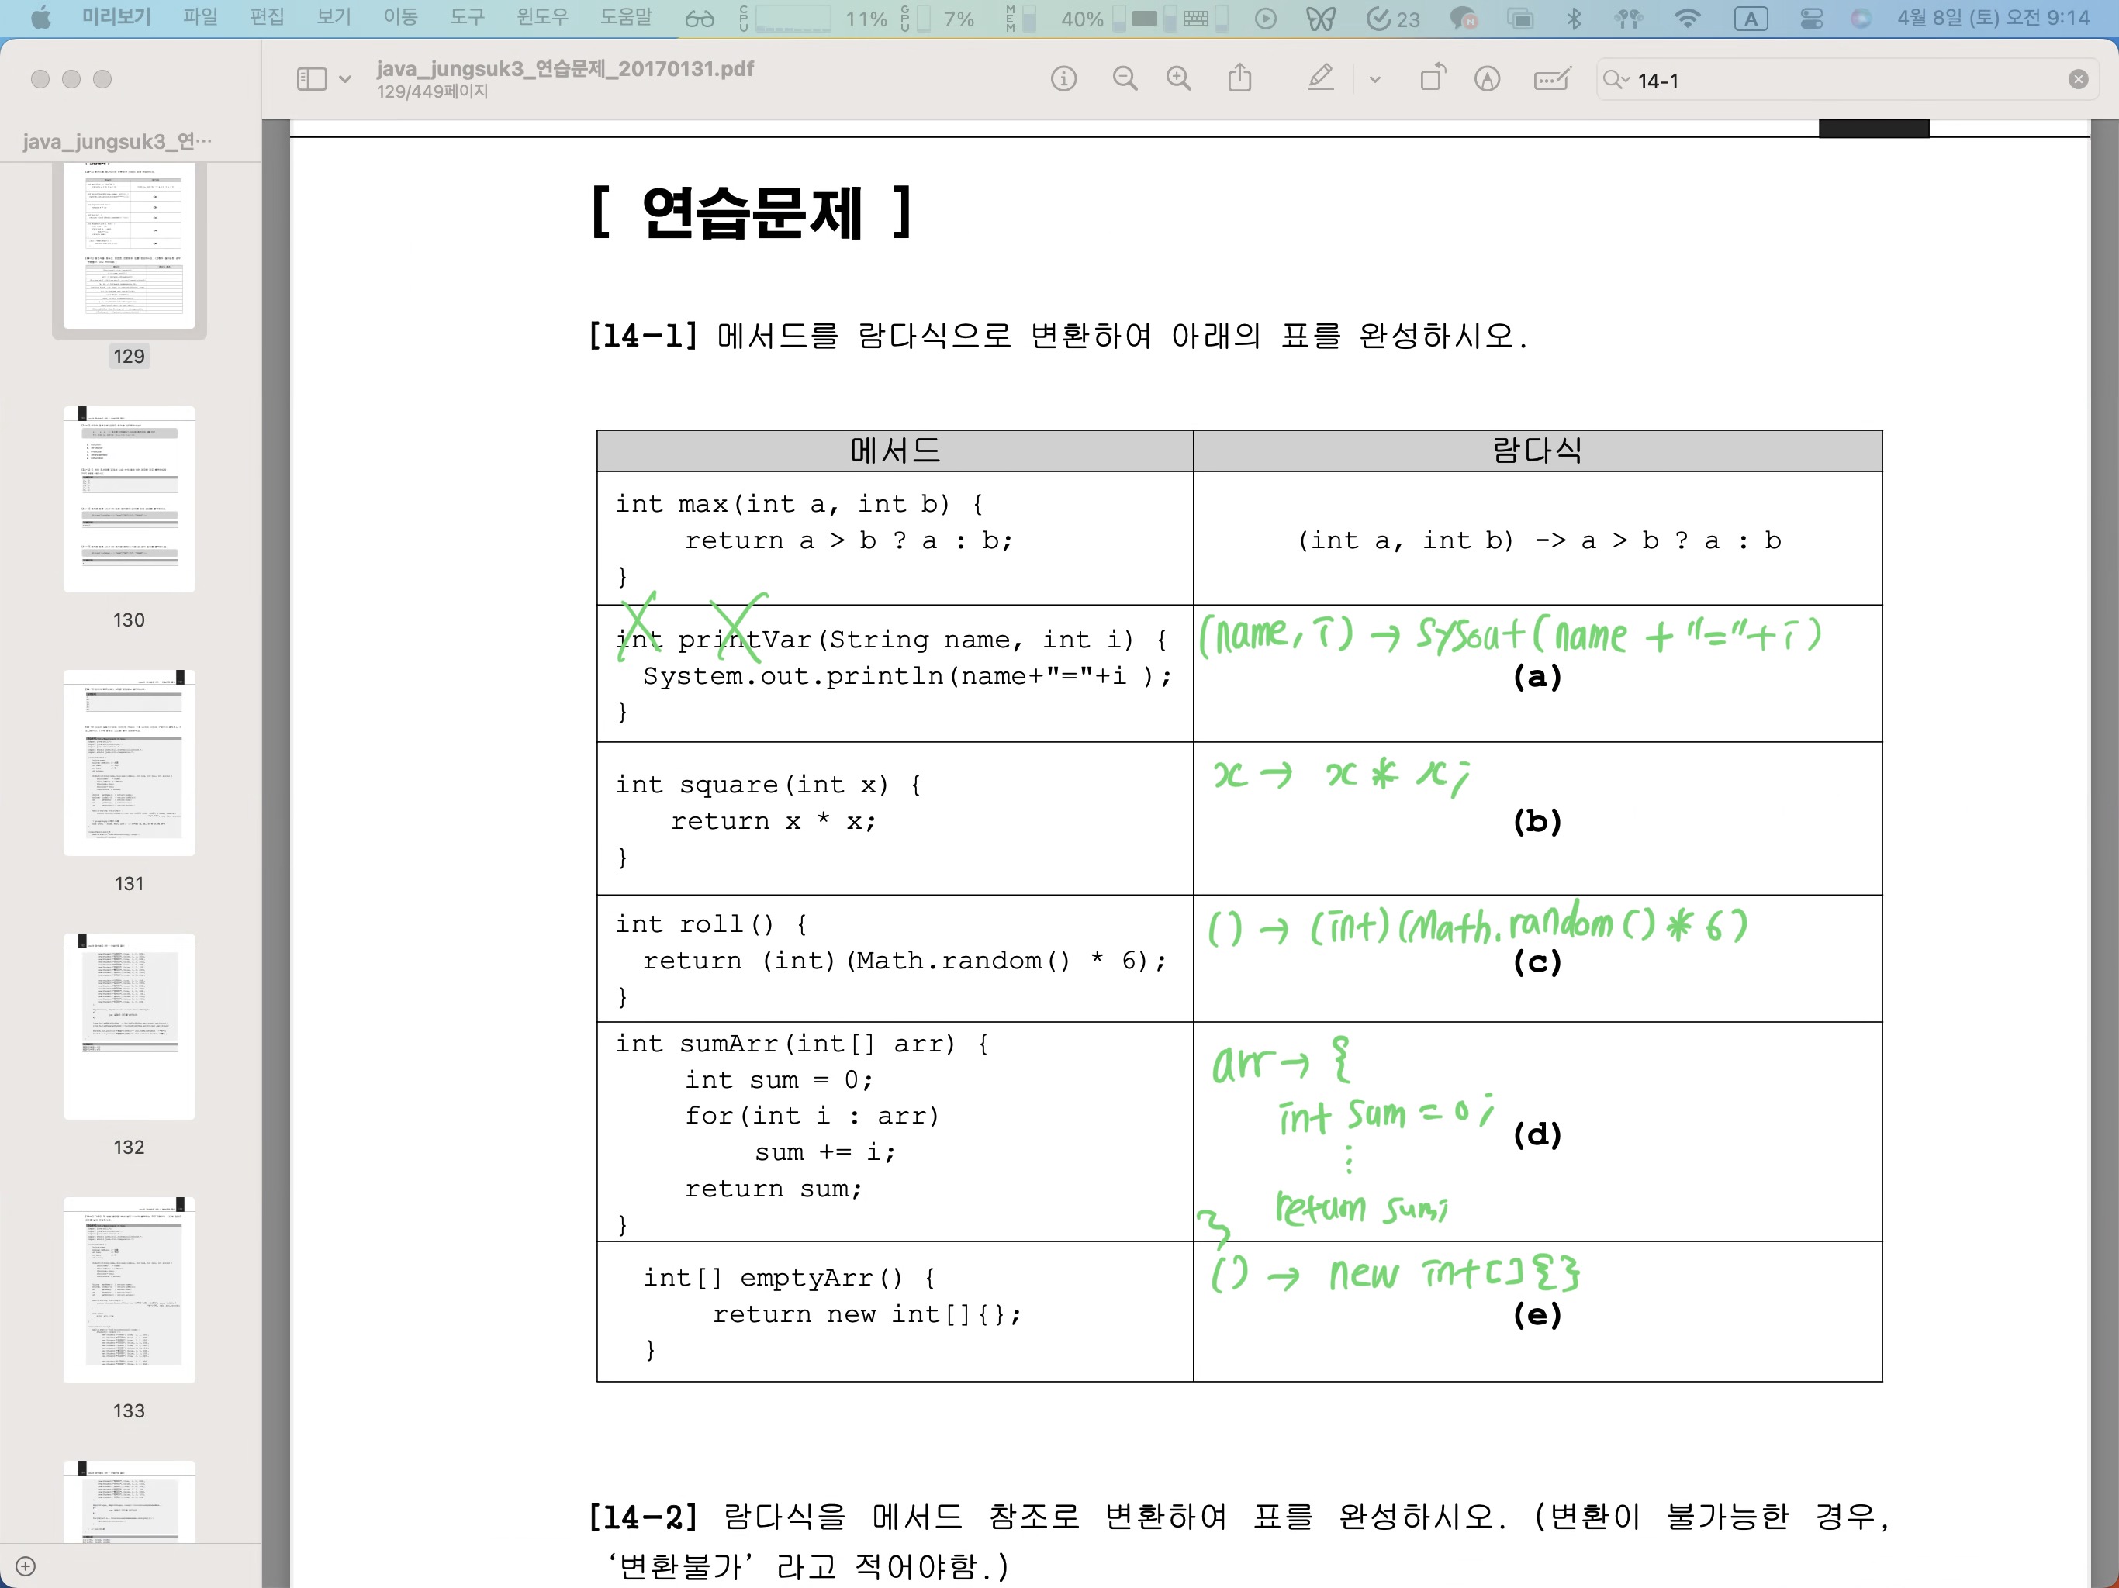2119x1588 pixels.
Task: Expand the highlight color options arrow
Action: 1374,80
